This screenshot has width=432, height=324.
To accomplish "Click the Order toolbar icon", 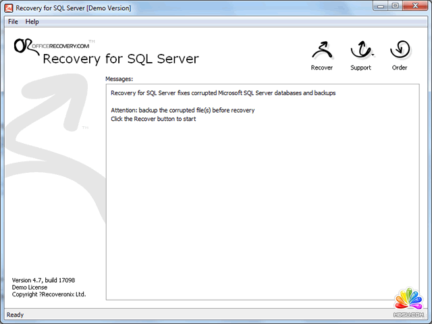I will tap(400, 51).
